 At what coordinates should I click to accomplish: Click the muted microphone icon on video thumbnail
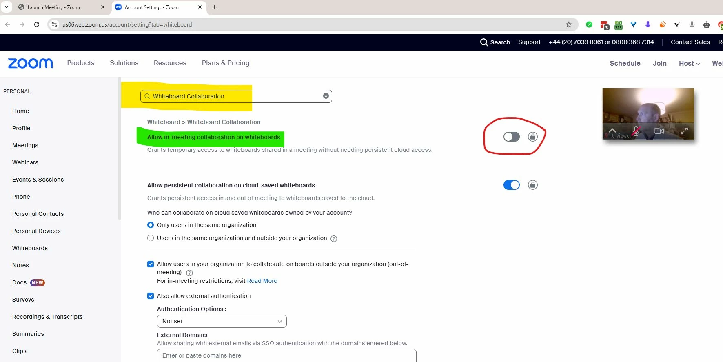[x=636, y=131]
